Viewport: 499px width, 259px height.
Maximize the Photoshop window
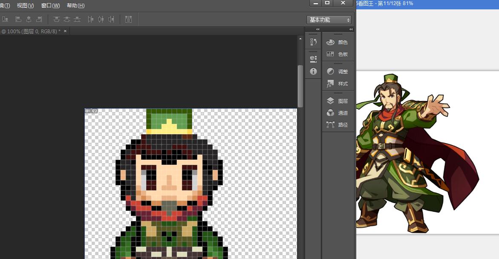coord(327,3)
